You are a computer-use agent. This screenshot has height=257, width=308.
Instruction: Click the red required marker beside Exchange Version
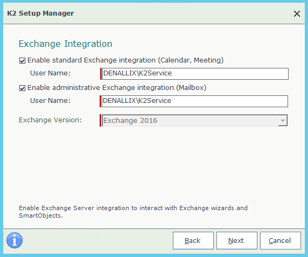(100, 121)
